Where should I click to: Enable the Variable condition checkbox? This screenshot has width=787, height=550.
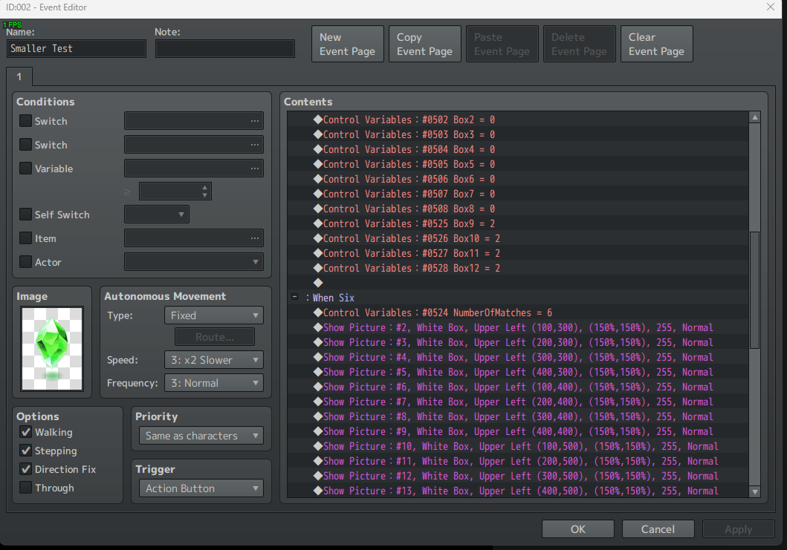tap(25, 168)
